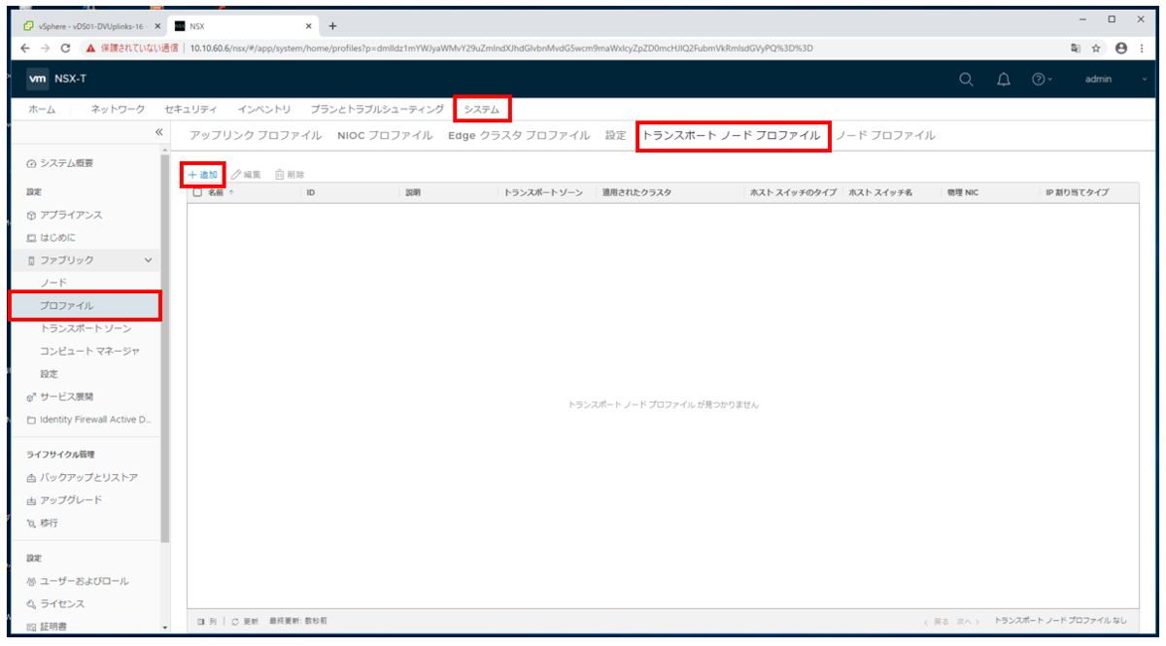Image resolution: width=1166 pixels, height=646 pixels.
Task: Click the 物理 NIC column header
Action: (963, 192)
